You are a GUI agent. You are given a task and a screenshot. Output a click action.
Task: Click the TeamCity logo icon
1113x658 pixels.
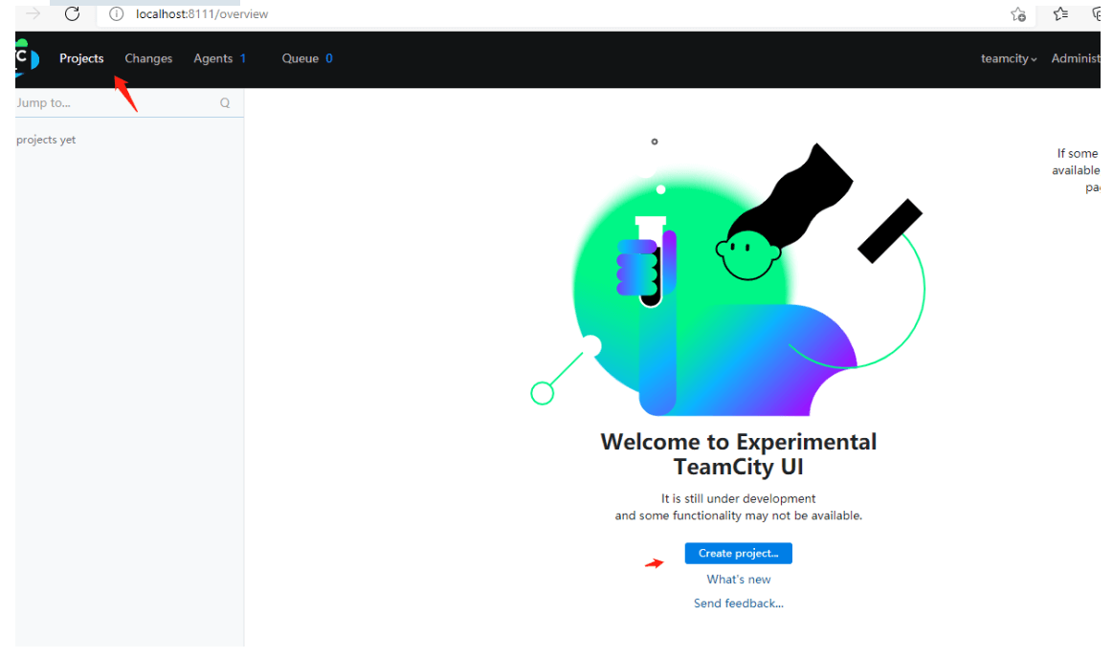[x=27, y=58]
